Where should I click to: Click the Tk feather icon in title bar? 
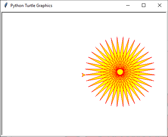[x=6, y=5]
